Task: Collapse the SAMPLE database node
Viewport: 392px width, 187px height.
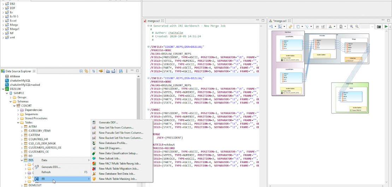Action: (7, 93)
